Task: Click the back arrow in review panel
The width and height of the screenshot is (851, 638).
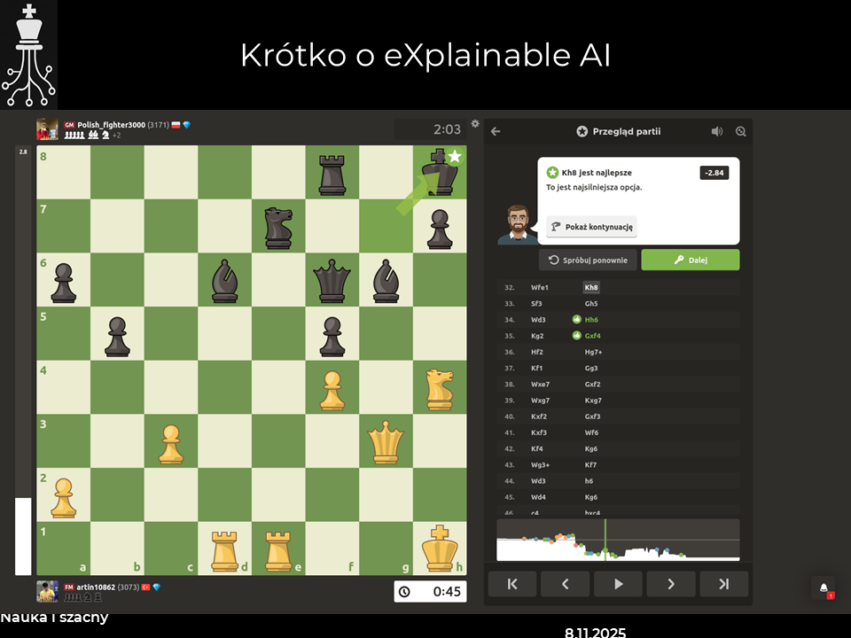Action: point(496,131)
